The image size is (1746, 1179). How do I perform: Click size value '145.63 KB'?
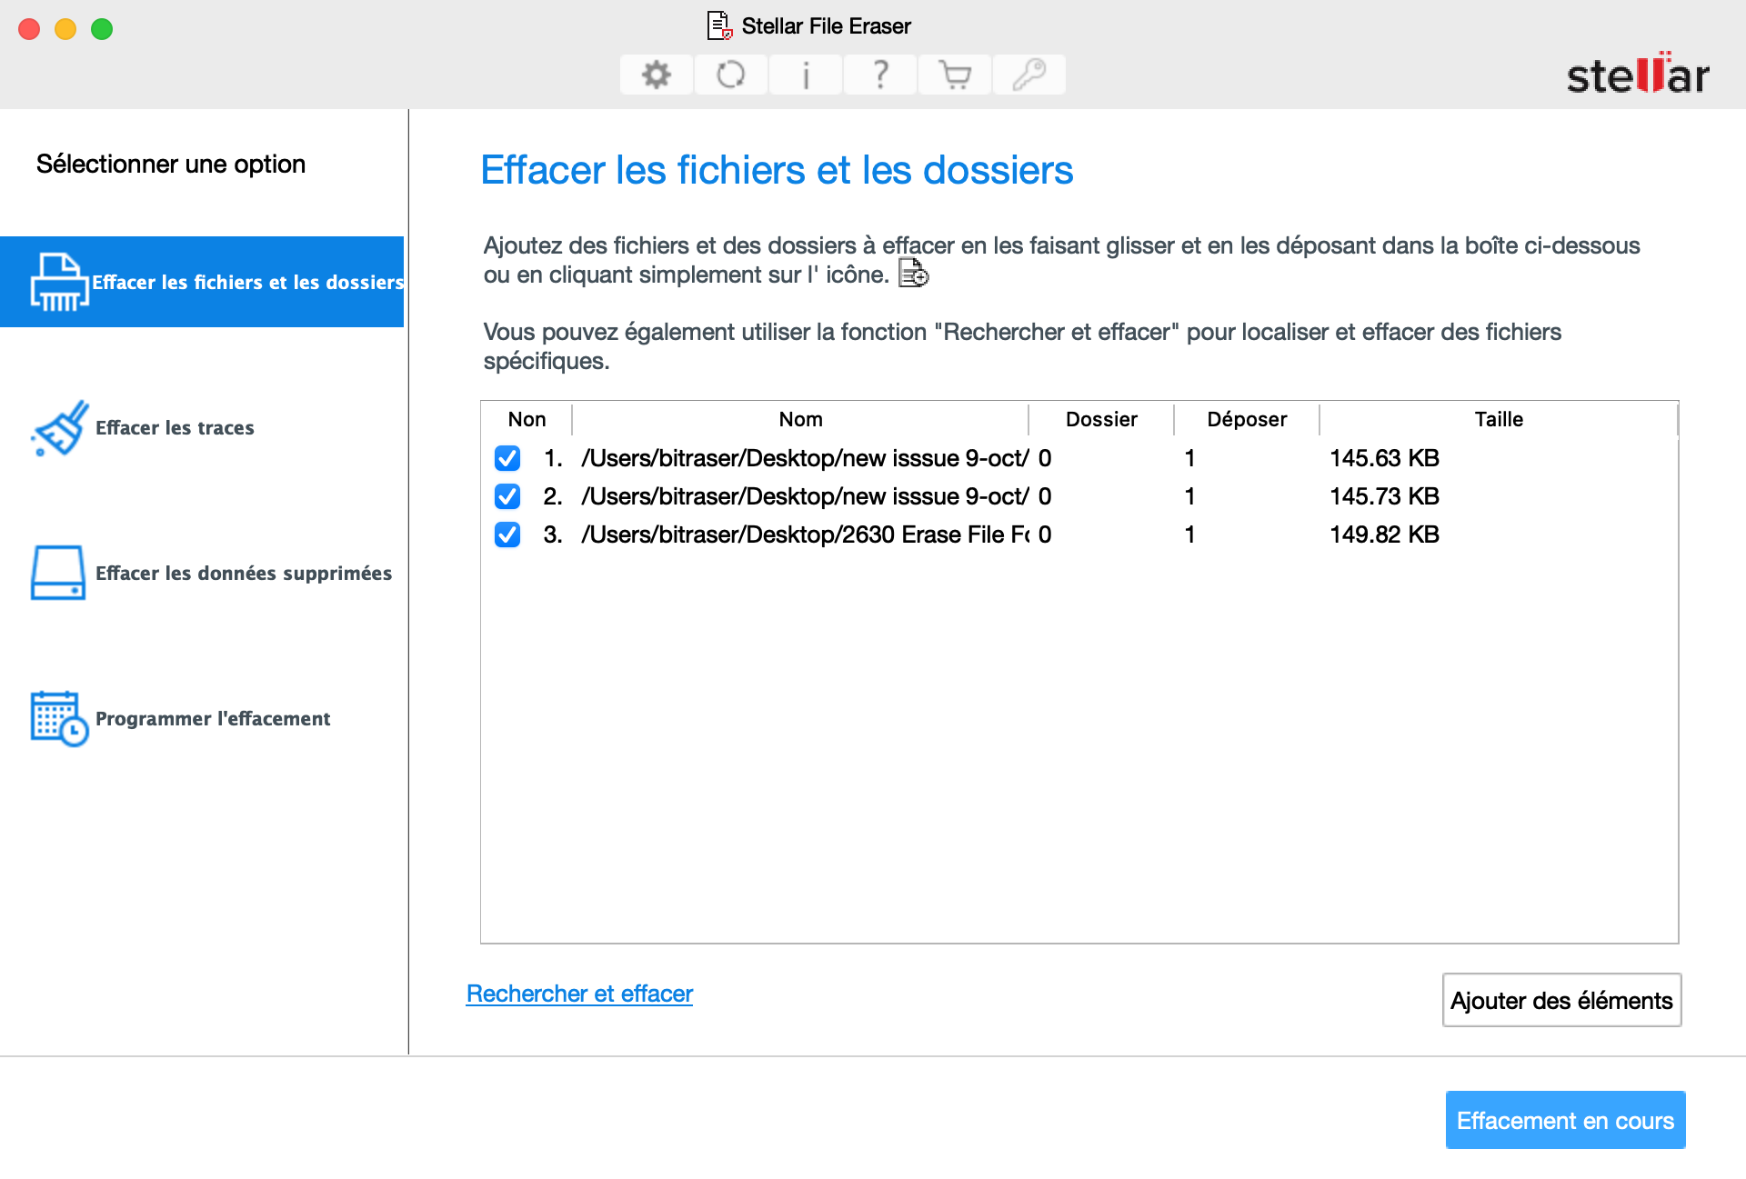[1384, 458]
